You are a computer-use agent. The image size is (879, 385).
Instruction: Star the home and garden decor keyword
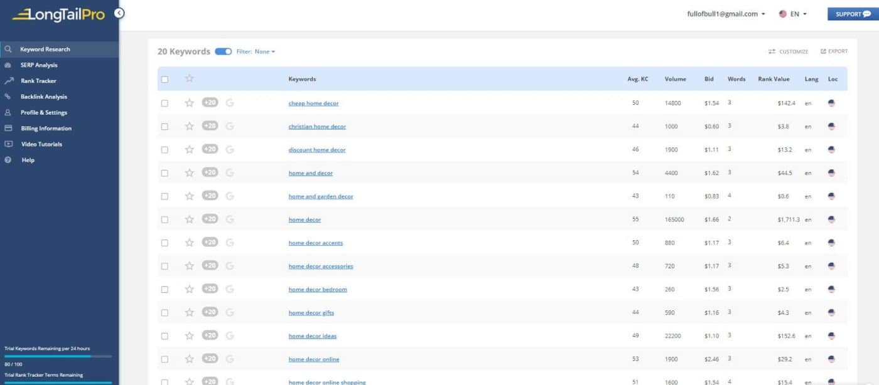click(x=190, y=196)
